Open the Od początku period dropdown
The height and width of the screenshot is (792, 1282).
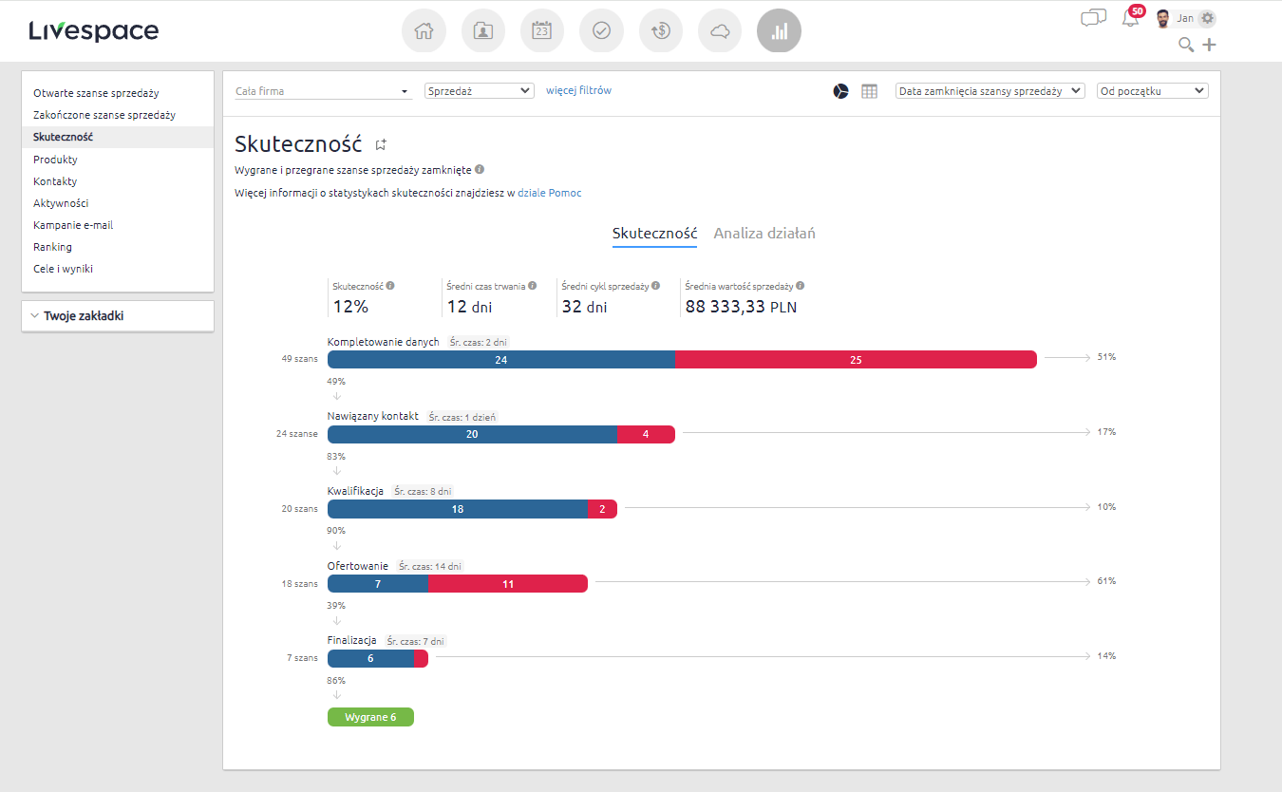(1152, 91)
